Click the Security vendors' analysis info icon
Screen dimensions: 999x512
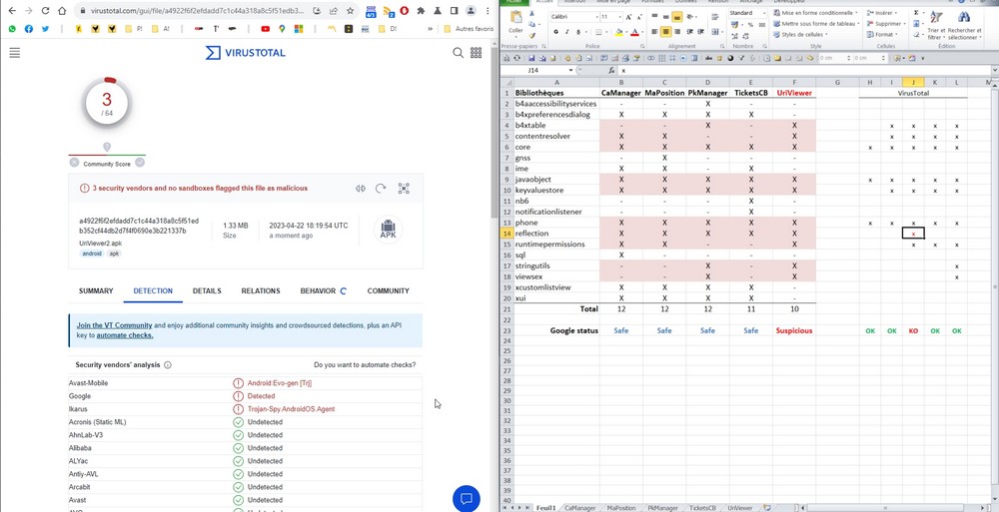click(x=168, y=365)
